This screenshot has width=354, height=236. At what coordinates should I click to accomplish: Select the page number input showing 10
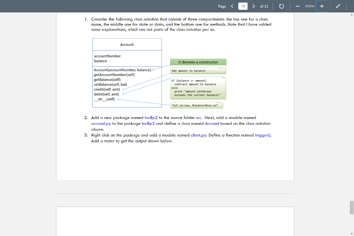tap(242, 6)
